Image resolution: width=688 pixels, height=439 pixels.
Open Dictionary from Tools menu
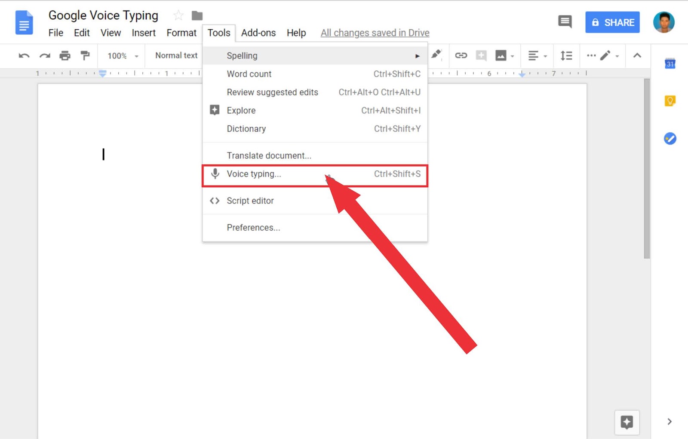pyautogui.click(x=315, y=129)
